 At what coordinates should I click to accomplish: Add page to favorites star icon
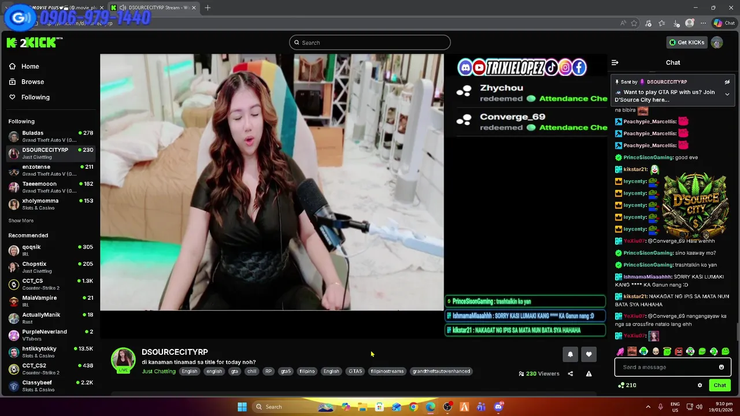coord(634,23)
